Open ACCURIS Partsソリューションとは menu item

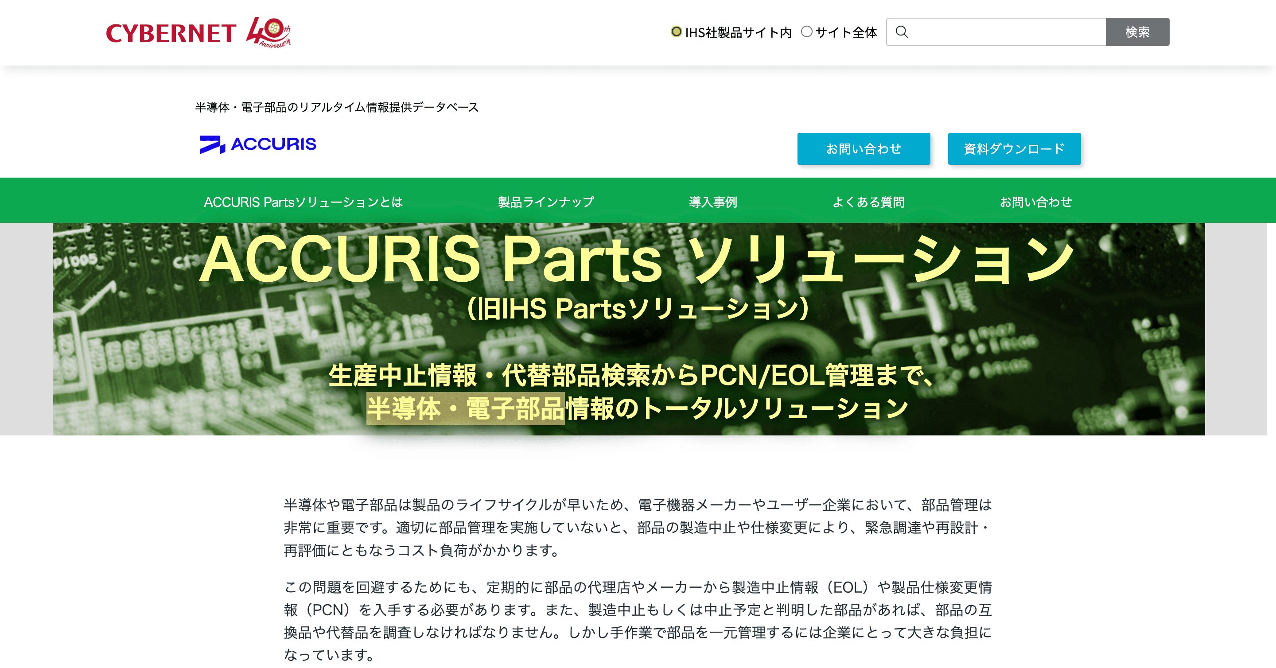click(303, 202)
